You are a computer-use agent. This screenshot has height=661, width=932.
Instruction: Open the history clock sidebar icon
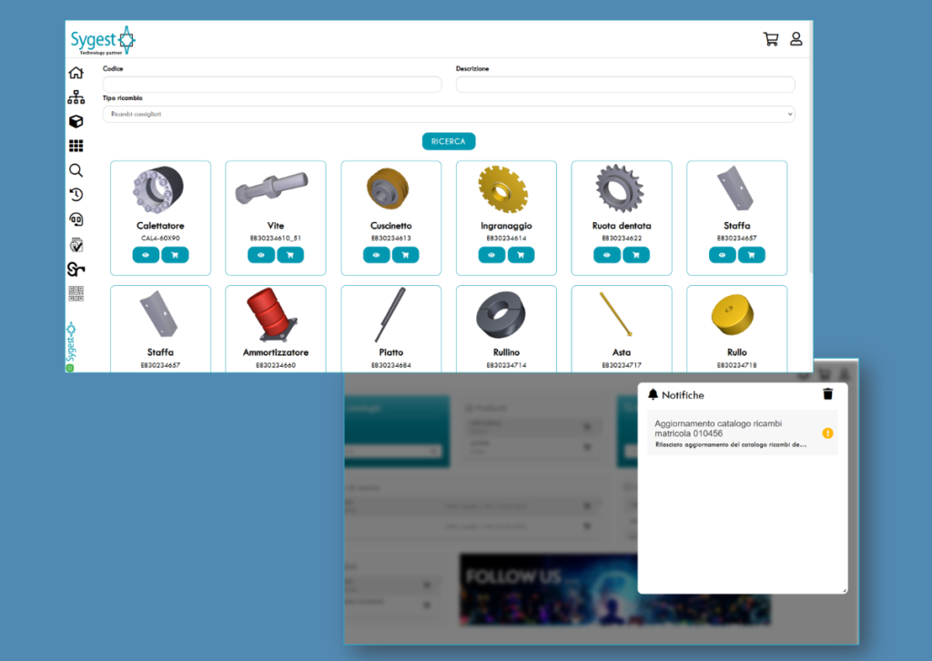click(76, 195)
